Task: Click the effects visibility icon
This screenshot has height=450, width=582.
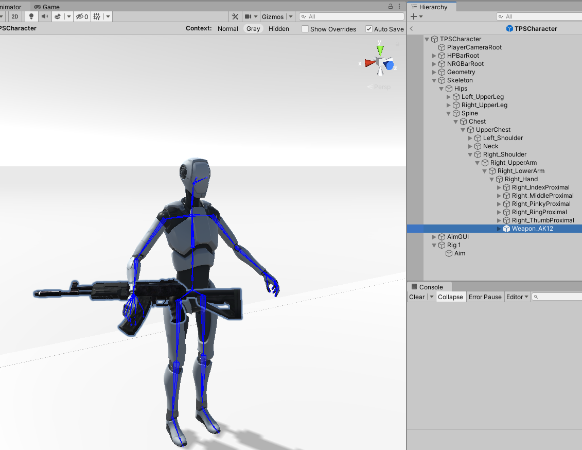Action: pos(58,16)
